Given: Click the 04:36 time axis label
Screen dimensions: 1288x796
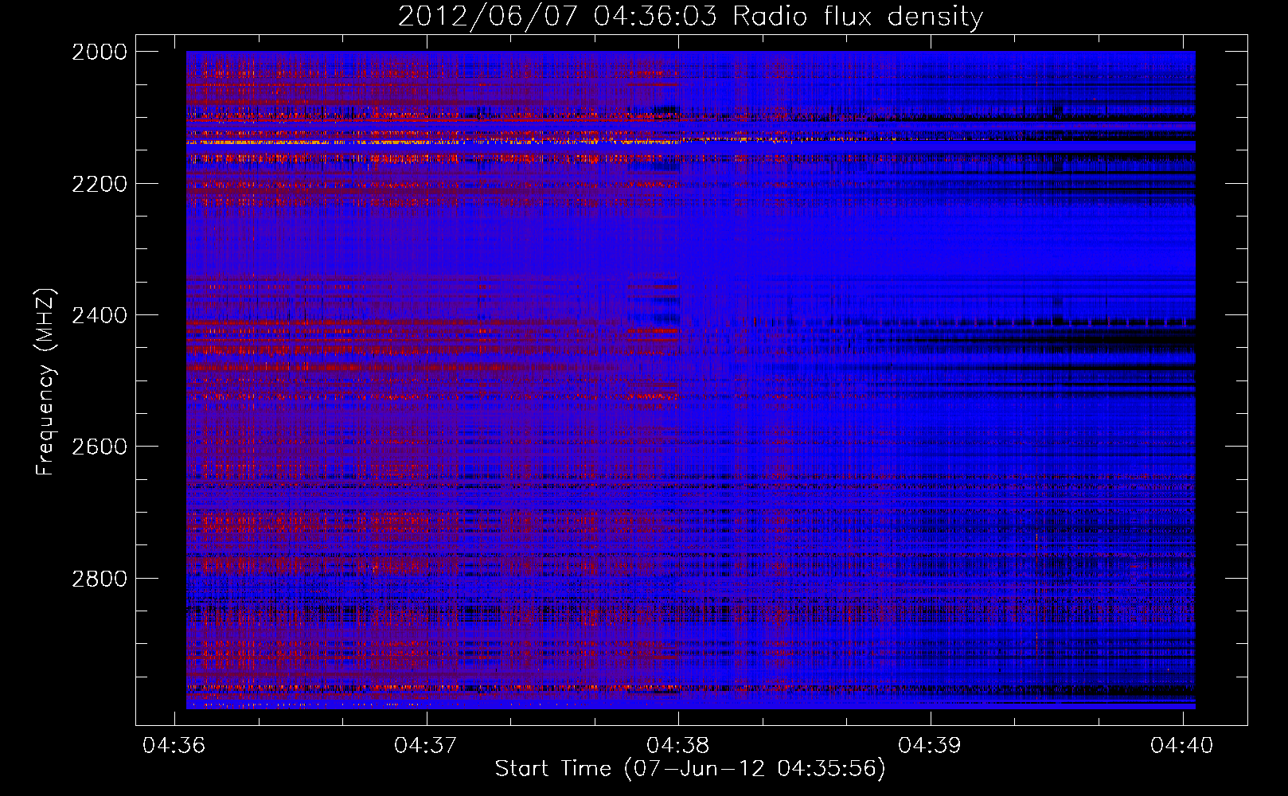Looking at the screenshot, I should (x=174, y=745).
